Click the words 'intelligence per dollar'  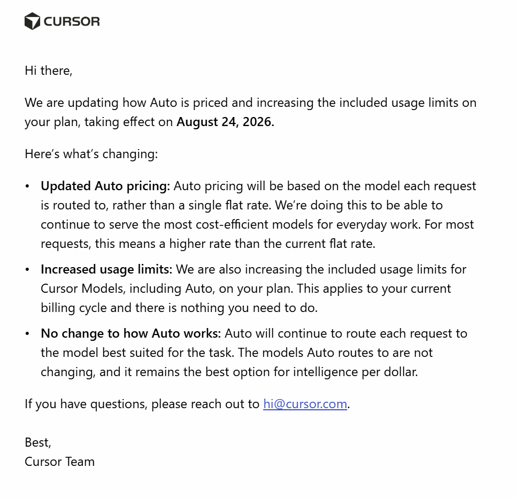tap(356, 372)
